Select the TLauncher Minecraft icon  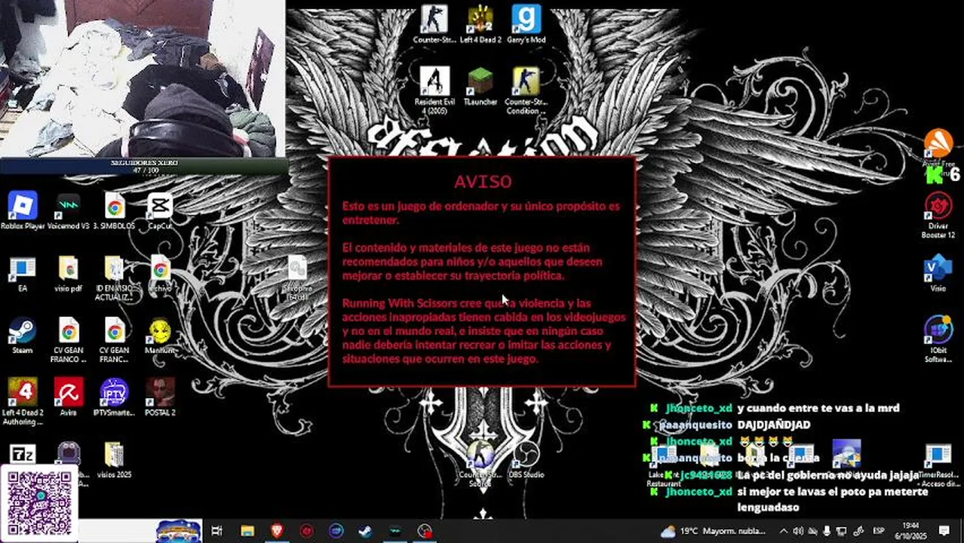480,85
